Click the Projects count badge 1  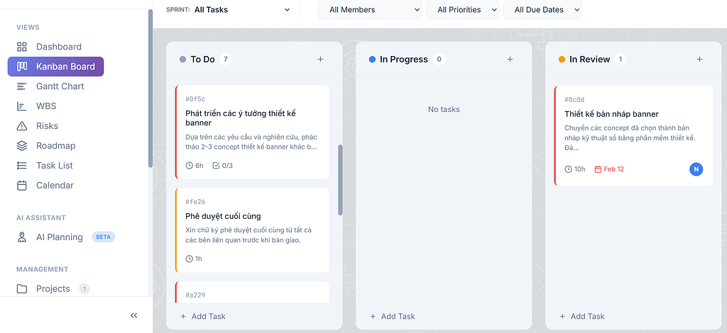(84, 289)
